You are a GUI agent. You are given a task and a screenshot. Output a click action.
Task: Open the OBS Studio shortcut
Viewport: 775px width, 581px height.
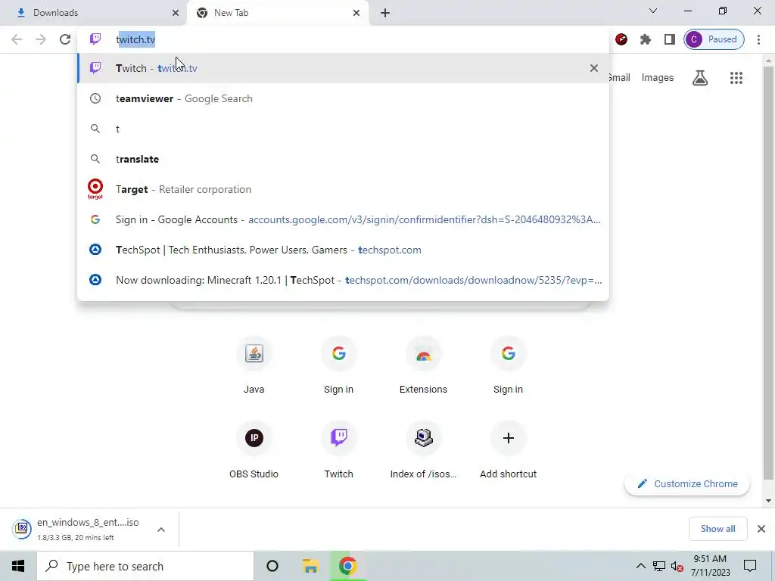pos(254,450)
